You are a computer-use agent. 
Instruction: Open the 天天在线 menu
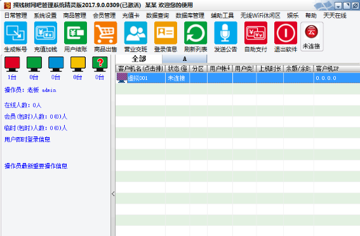(335, 16)
